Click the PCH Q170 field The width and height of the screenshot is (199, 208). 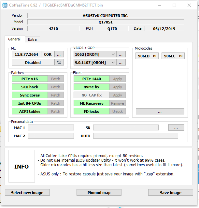pyautogui.click(x=112, y=28)
